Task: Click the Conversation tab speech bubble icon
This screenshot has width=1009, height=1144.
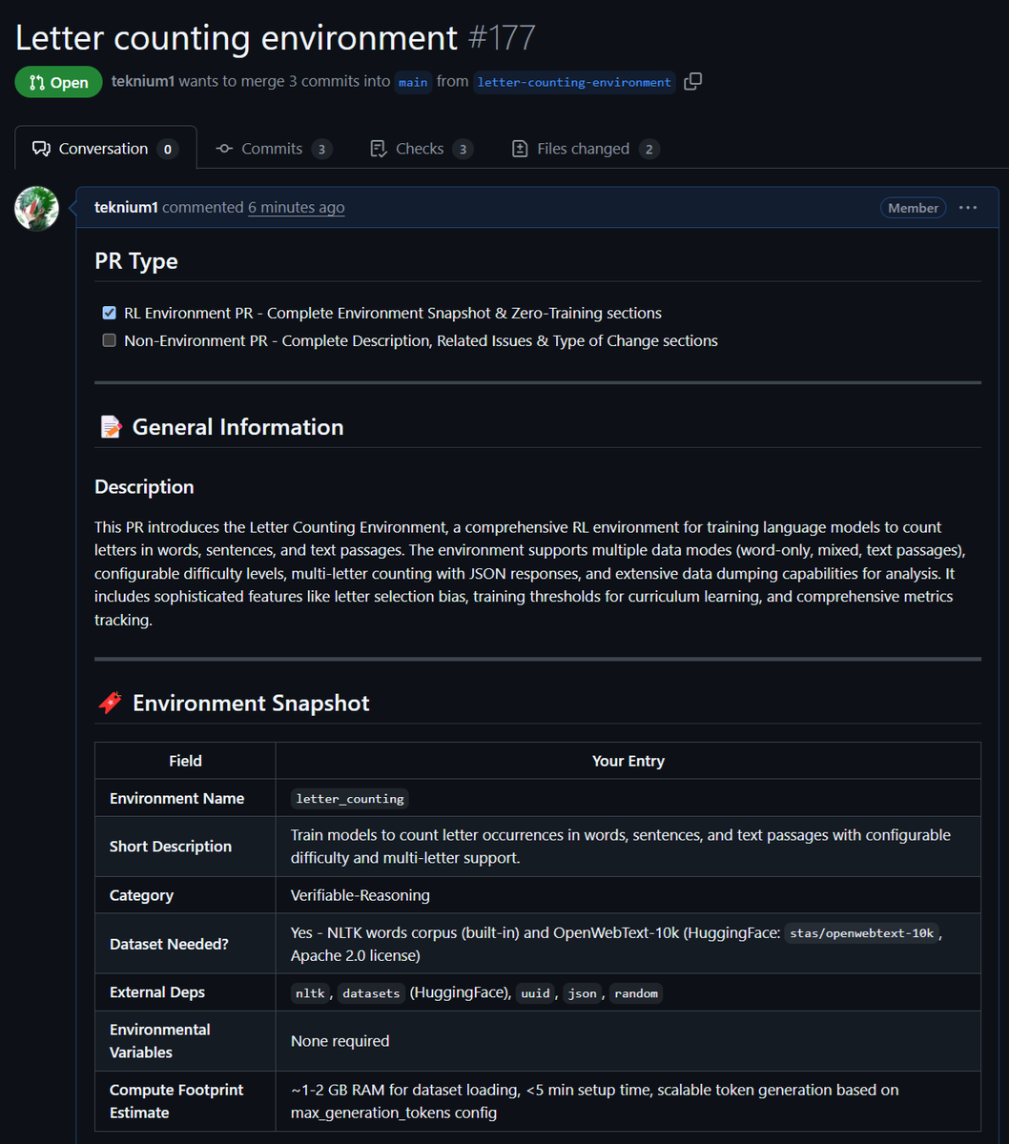Action: pos(41,149)
